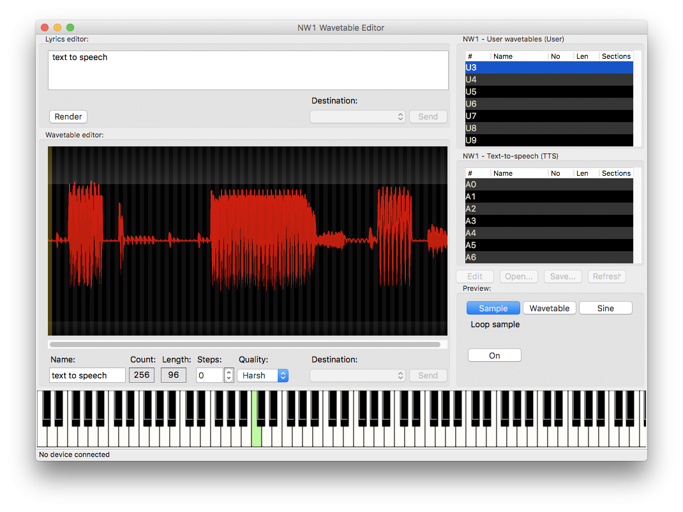Select TTS wavetable row A0
This screenshot has height=512, width=683.
(x=549, y=184)
